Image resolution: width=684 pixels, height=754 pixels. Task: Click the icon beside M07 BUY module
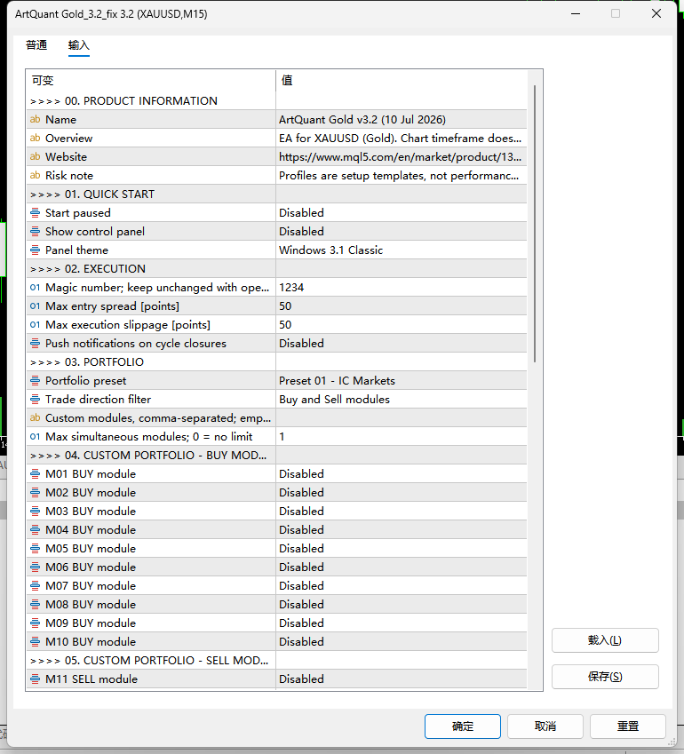(36, 585)
